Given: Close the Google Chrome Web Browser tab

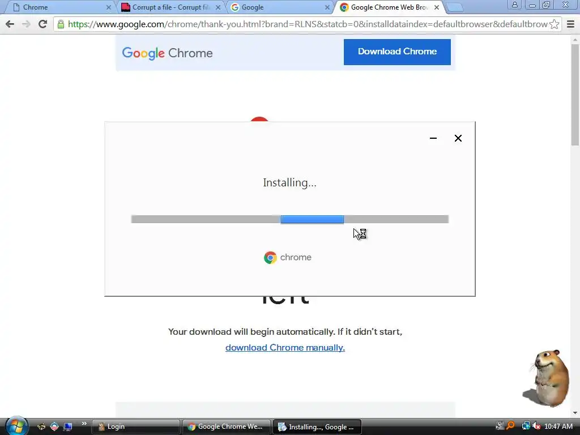Looking at the screenshot, I should (437, 7).
